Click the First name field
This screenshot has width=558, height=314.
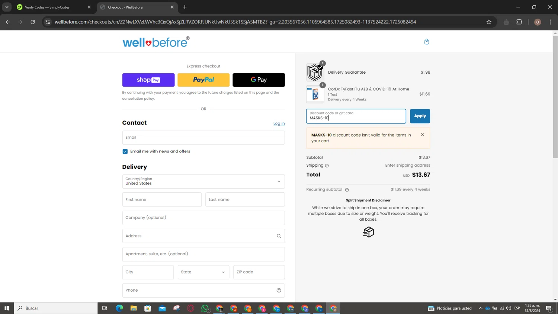[x=162, y=200]
